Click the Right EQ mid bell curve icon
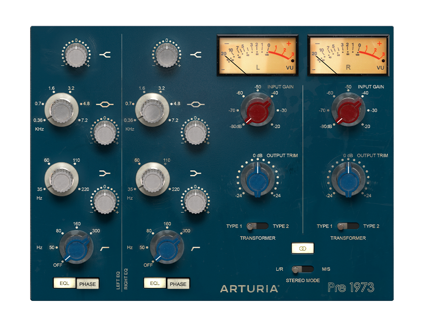 click(x=196, y=104)
